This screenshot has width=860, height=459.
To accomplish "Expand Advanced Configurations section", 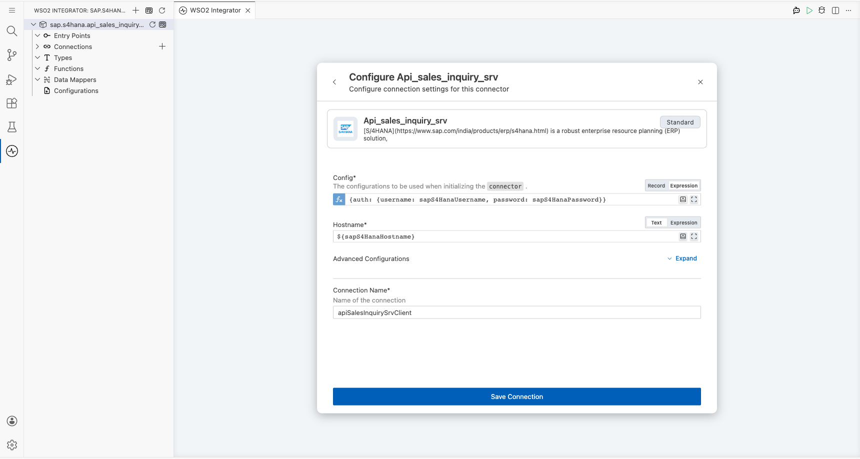I will pyautogui.click(x=682, y=258).
